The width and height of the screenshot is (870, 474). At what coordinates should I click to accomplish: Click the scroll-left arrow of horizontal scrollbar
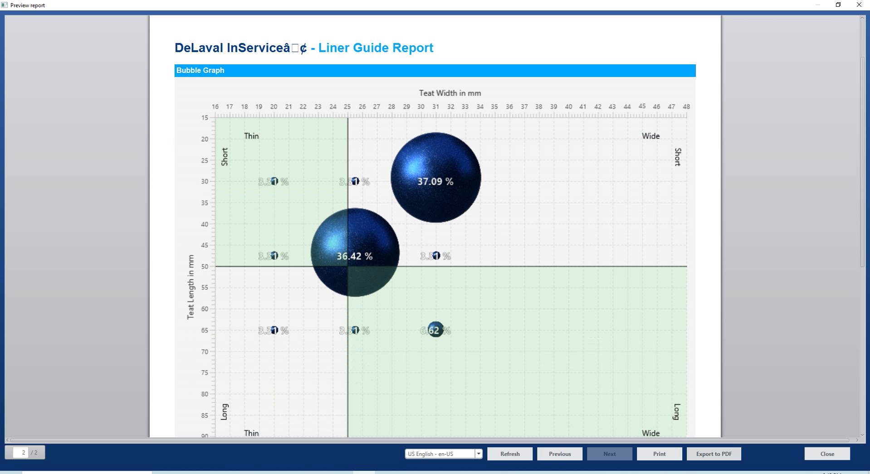coord(7,440)
